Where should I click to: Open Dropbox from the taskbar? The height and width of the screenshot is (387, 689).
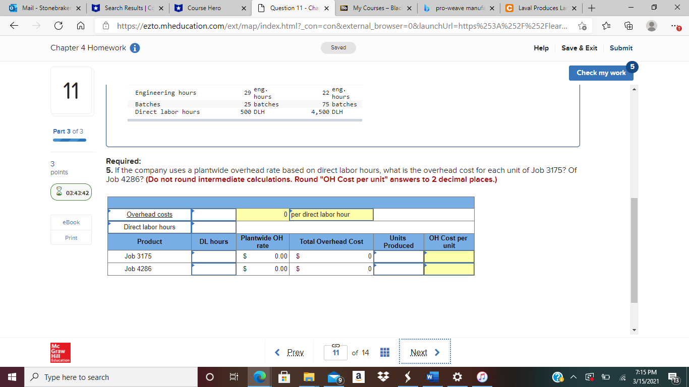pyautogui.click(x=383, y=377)
